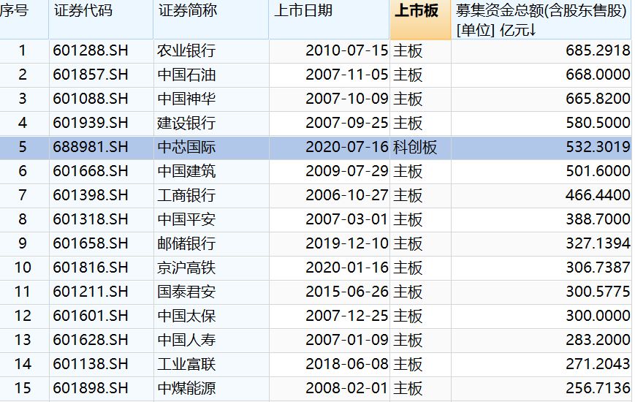Click amount 580.5000
Viewport: 635px width, 402px height.
click(541, 124)
